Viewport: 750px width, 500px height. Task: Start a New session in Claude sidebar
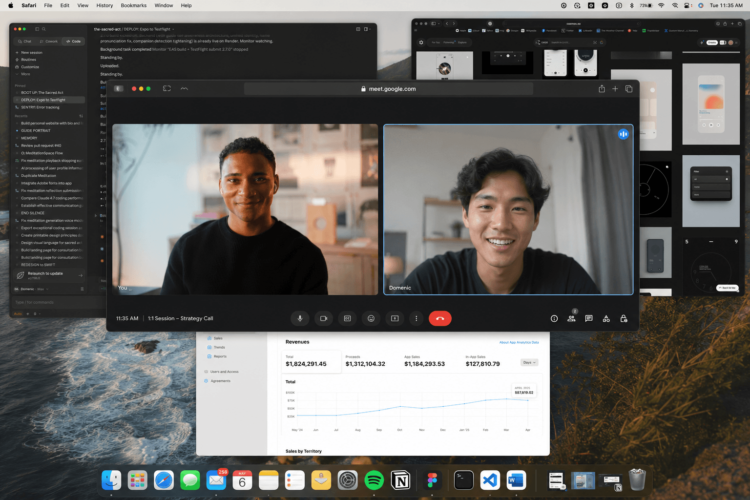tap(29, 52)
